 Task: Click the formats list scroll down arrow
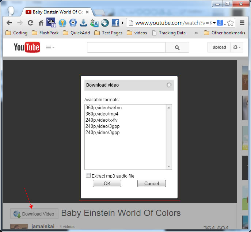point(169,167)
